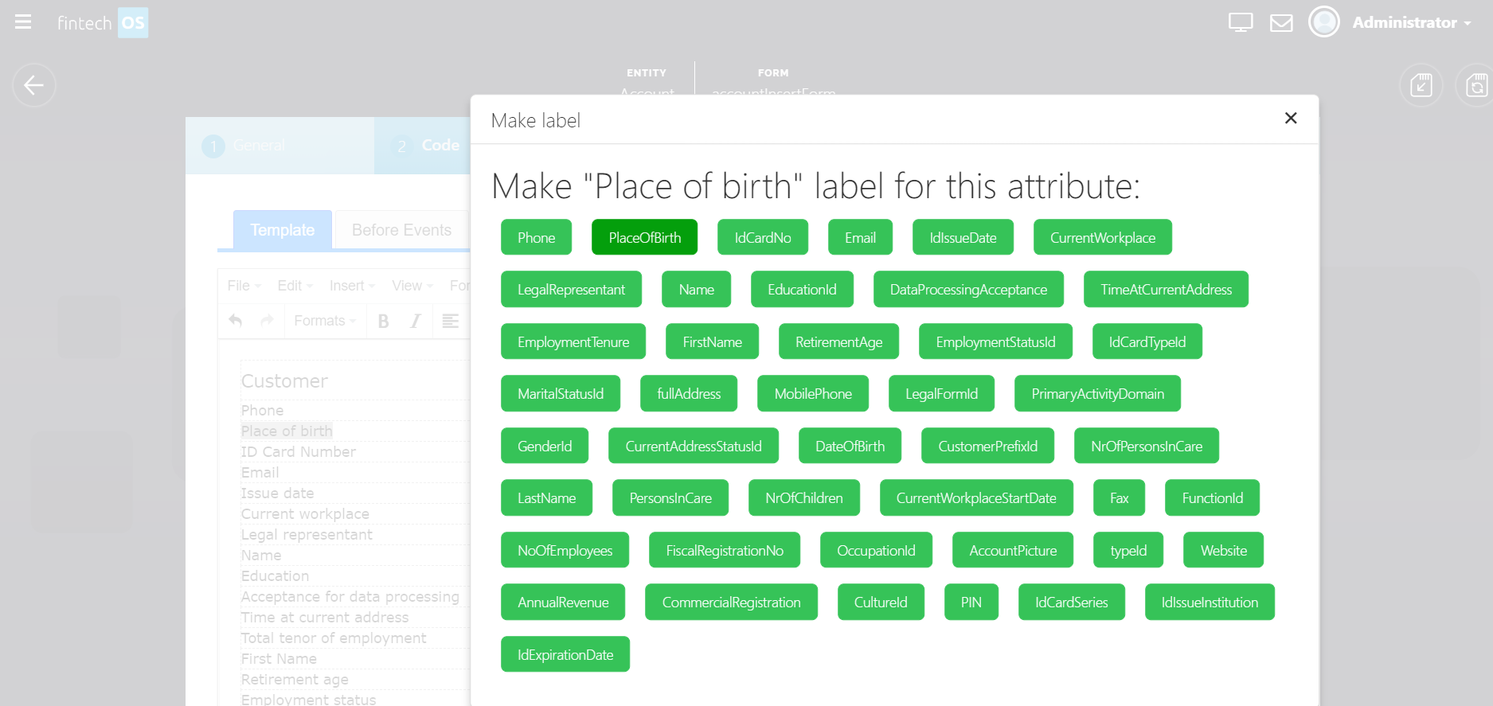Image resolution: width=1493 pixels, height=706 pixels.
Task: Open the Formats dropdown
Action: coord(324,321)
